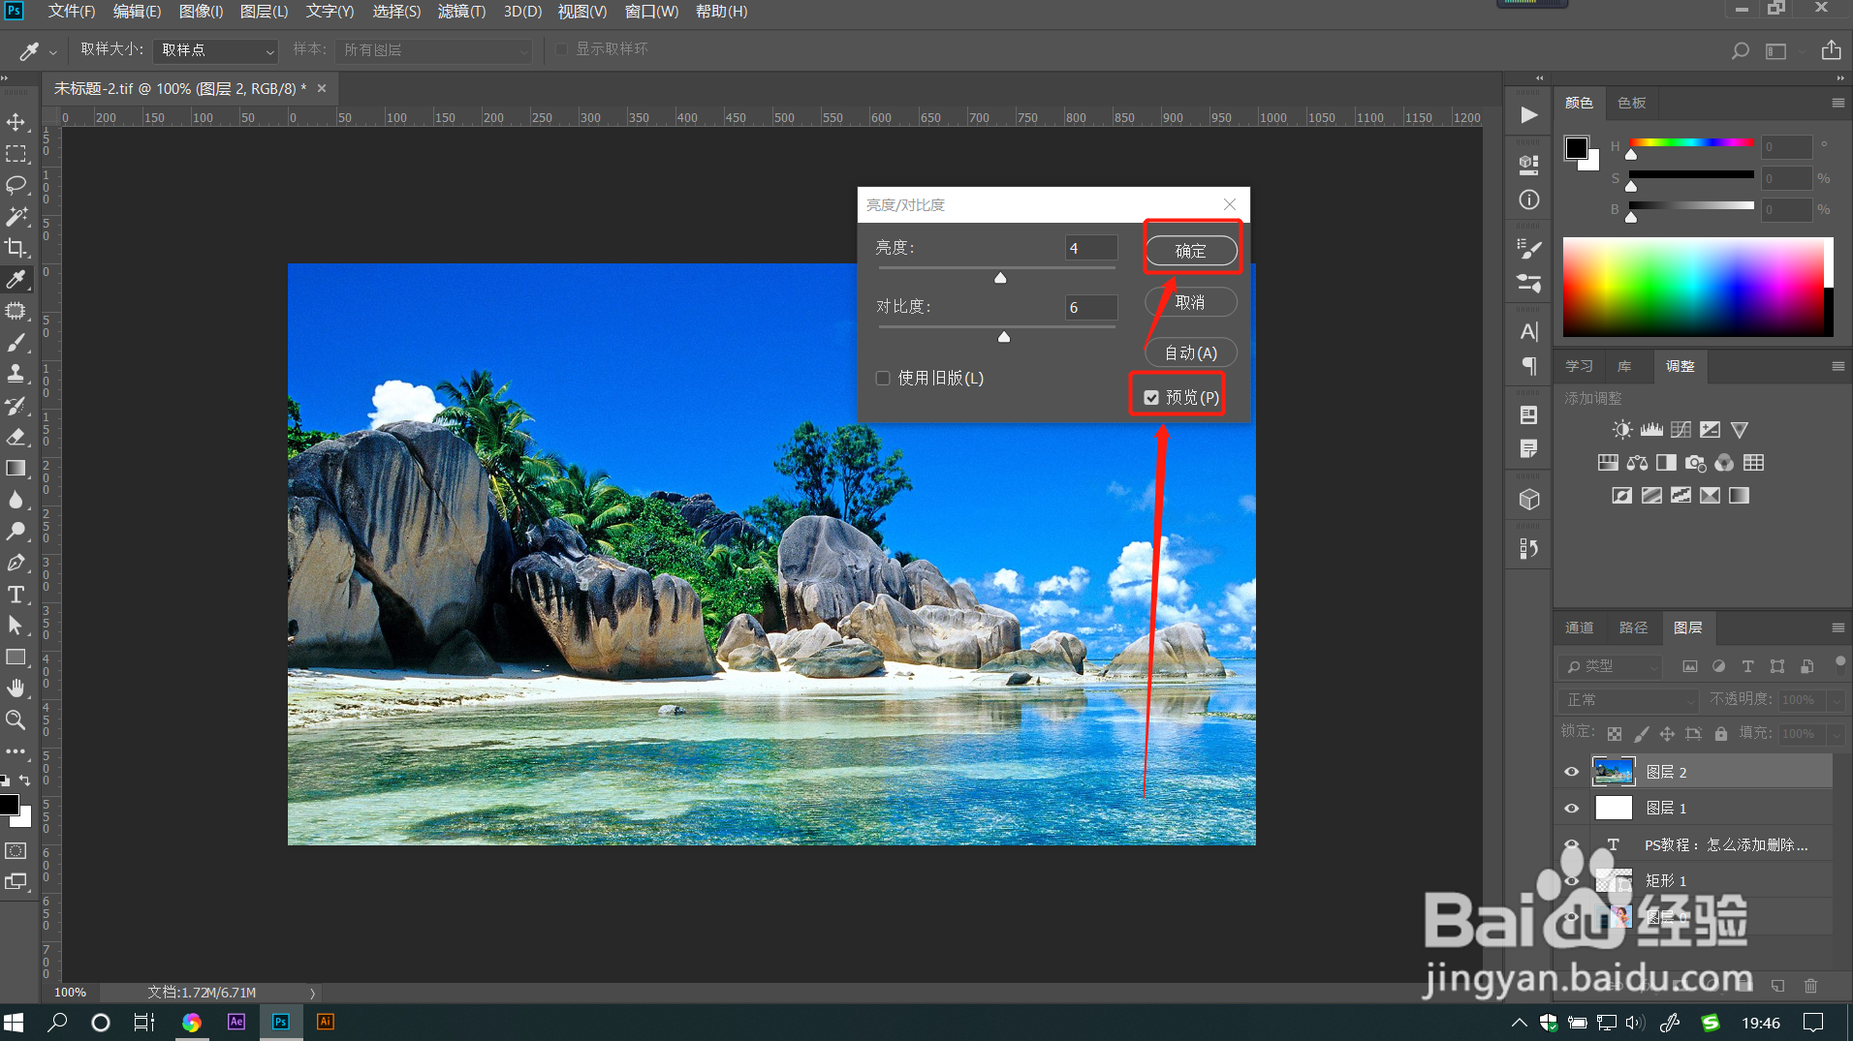The width and height of the screenshot is (1853, 1041).
Task: Open the Layers panel flyout menu
Action: 1837,628
